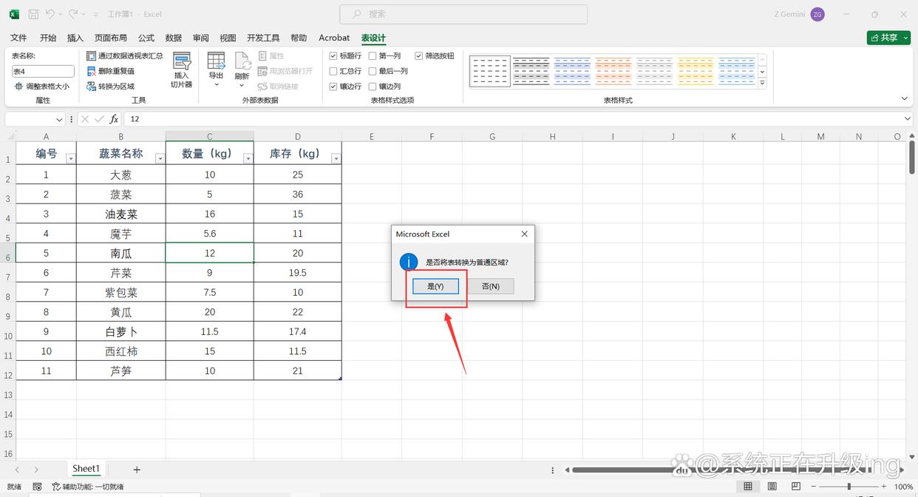
Task: Switch to the 数据 tab
Action: tap(174, 38)
